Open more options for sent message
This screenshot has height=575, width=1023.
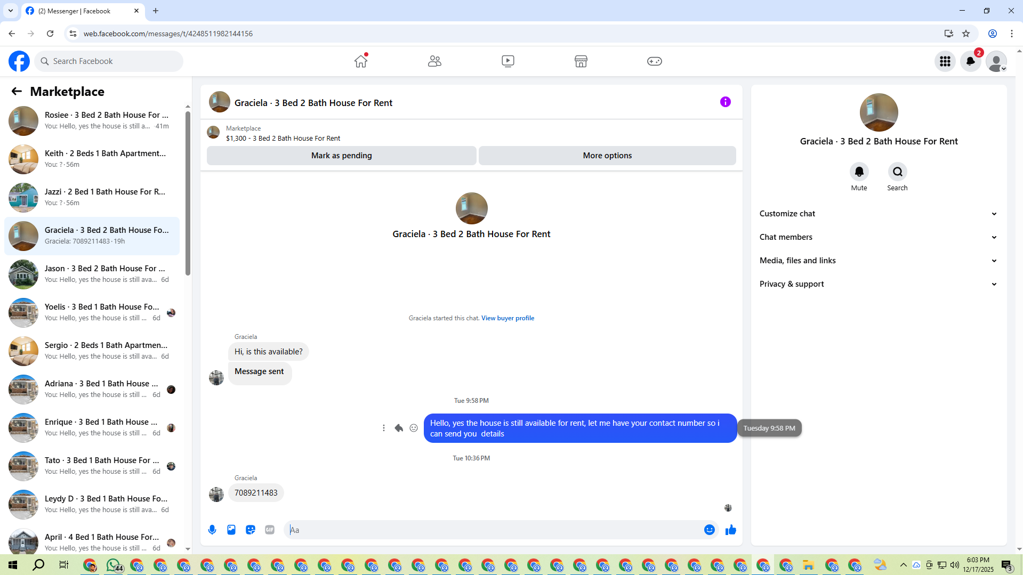384,428
